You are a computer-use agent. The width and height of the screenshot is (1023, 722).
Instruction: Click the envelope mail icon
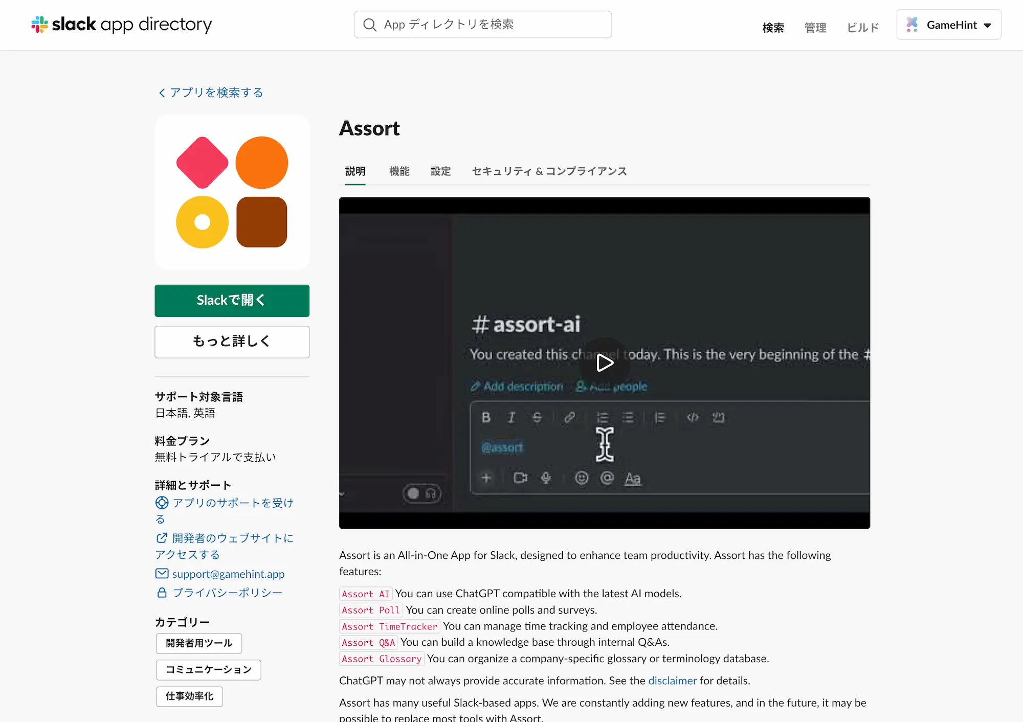click(162, 574)
